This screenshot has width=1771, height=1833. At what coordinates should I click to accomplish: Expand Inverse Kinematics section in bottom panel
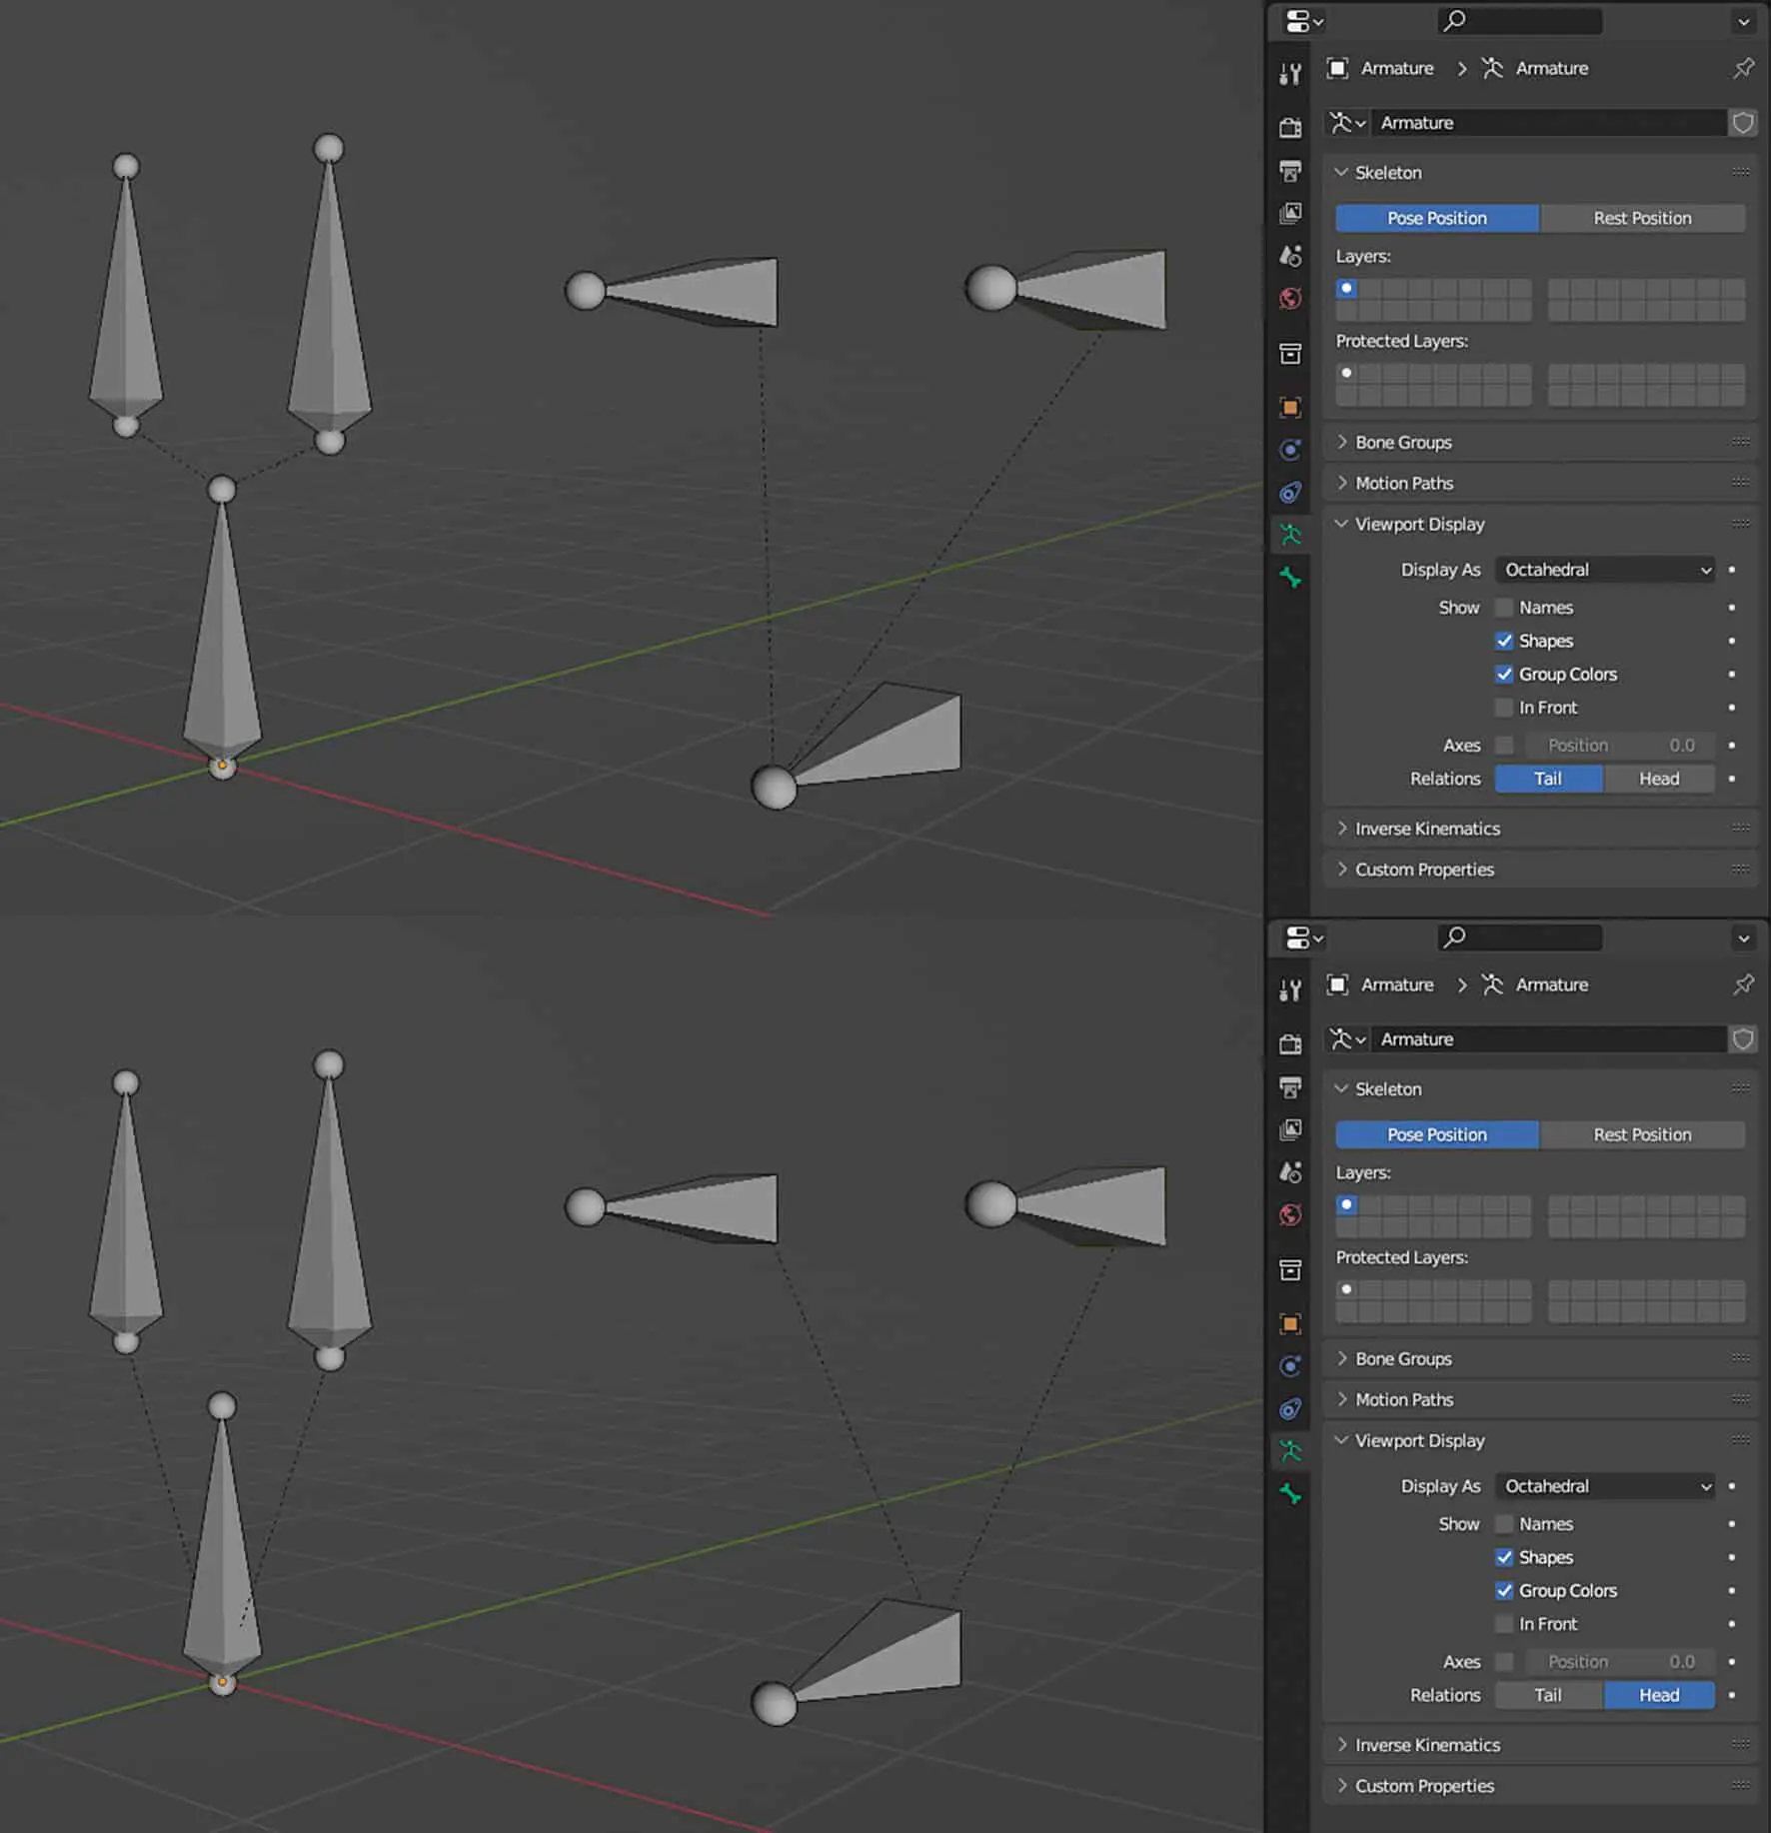(x=1427, y=1745)
